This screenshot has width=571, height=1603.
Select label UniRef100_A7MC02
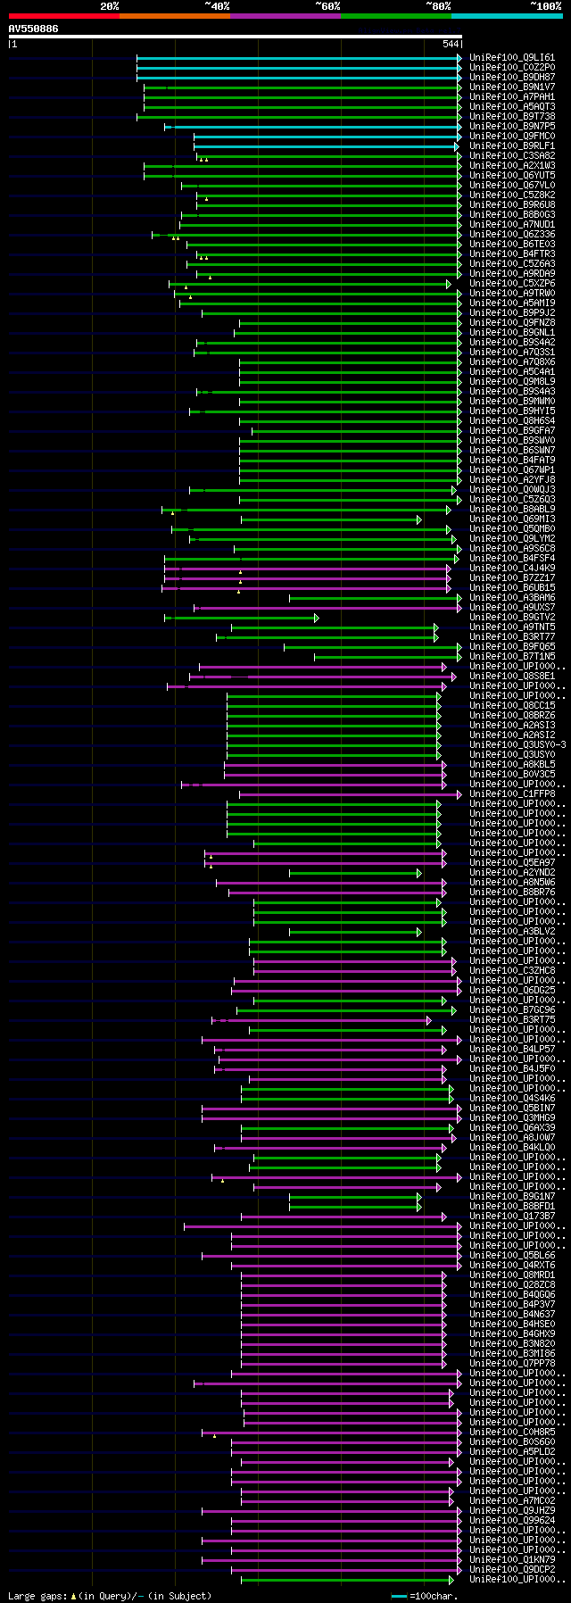(x=512, y=1501)
